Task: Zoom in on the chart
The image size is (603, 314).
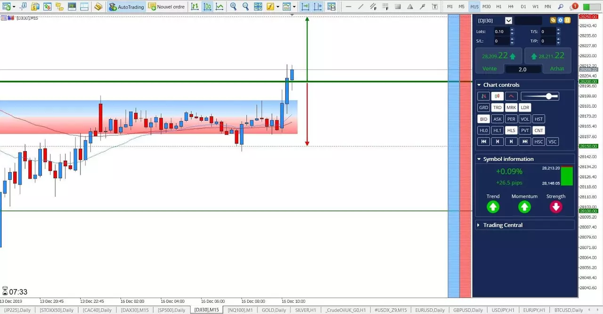Action: click(233, 7)
